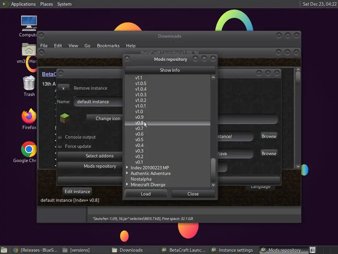Expand the Indev 20100223 MP tree node
Screen dimensions: 338x254
(127, 167)
